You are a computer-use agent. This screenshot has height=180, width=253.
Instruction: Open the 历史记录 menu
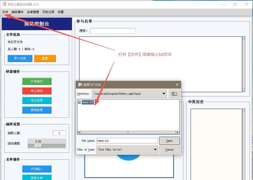tap(48, 12)
